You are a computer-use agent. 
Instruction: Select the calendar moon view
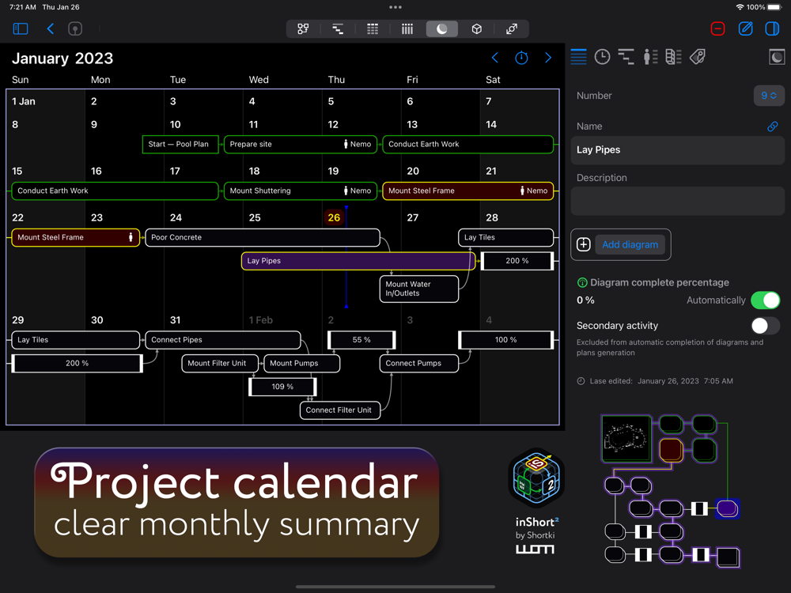click(442, 28)
